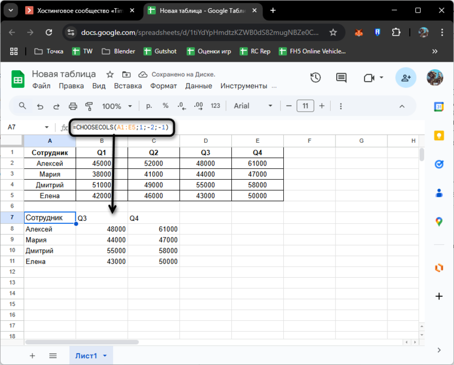Click the font size input field
The image size is (454, 365).
pyautogui.click(x=305, y=106)
